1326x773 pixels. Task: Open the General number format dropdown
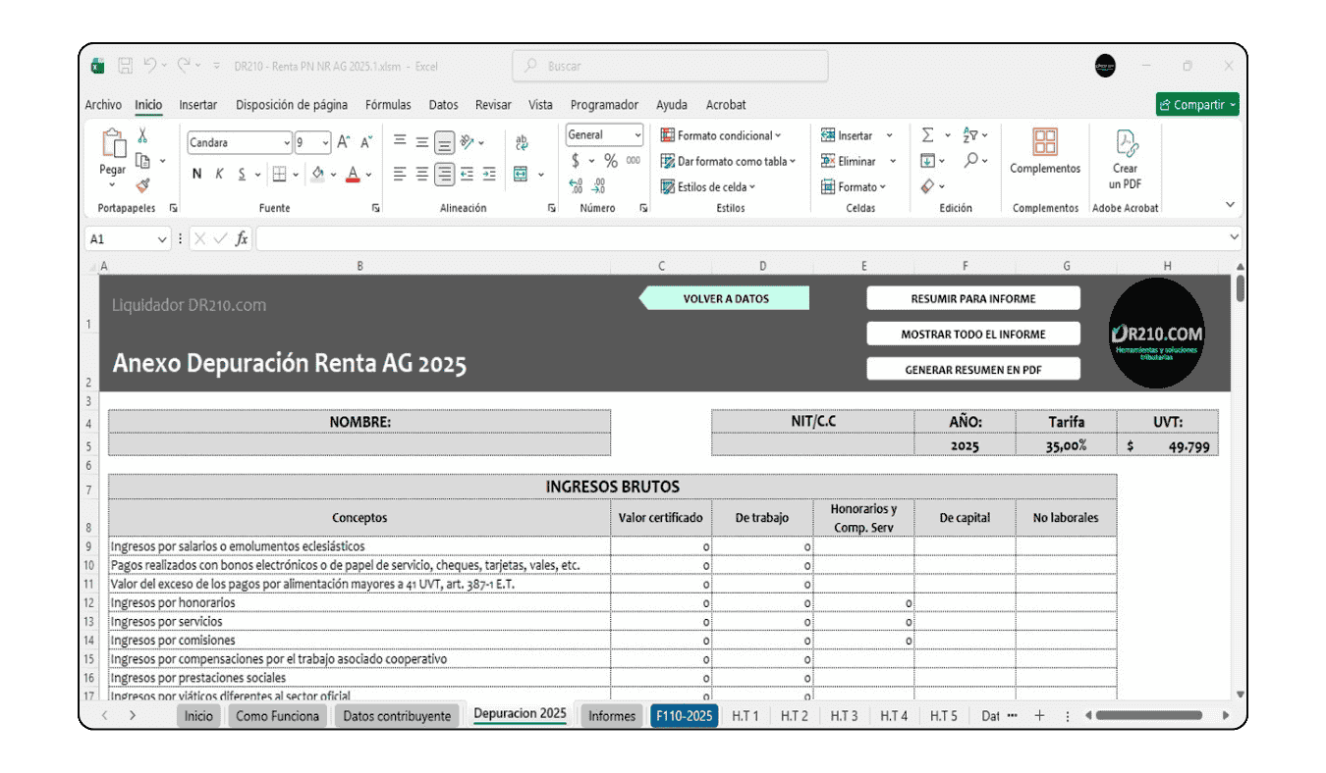click(637, 134)
